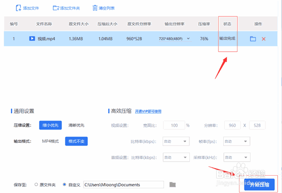Click the 开通VIP即可使用 link
This screenshot has height=193, width=282.
click(x=148, y=111)
